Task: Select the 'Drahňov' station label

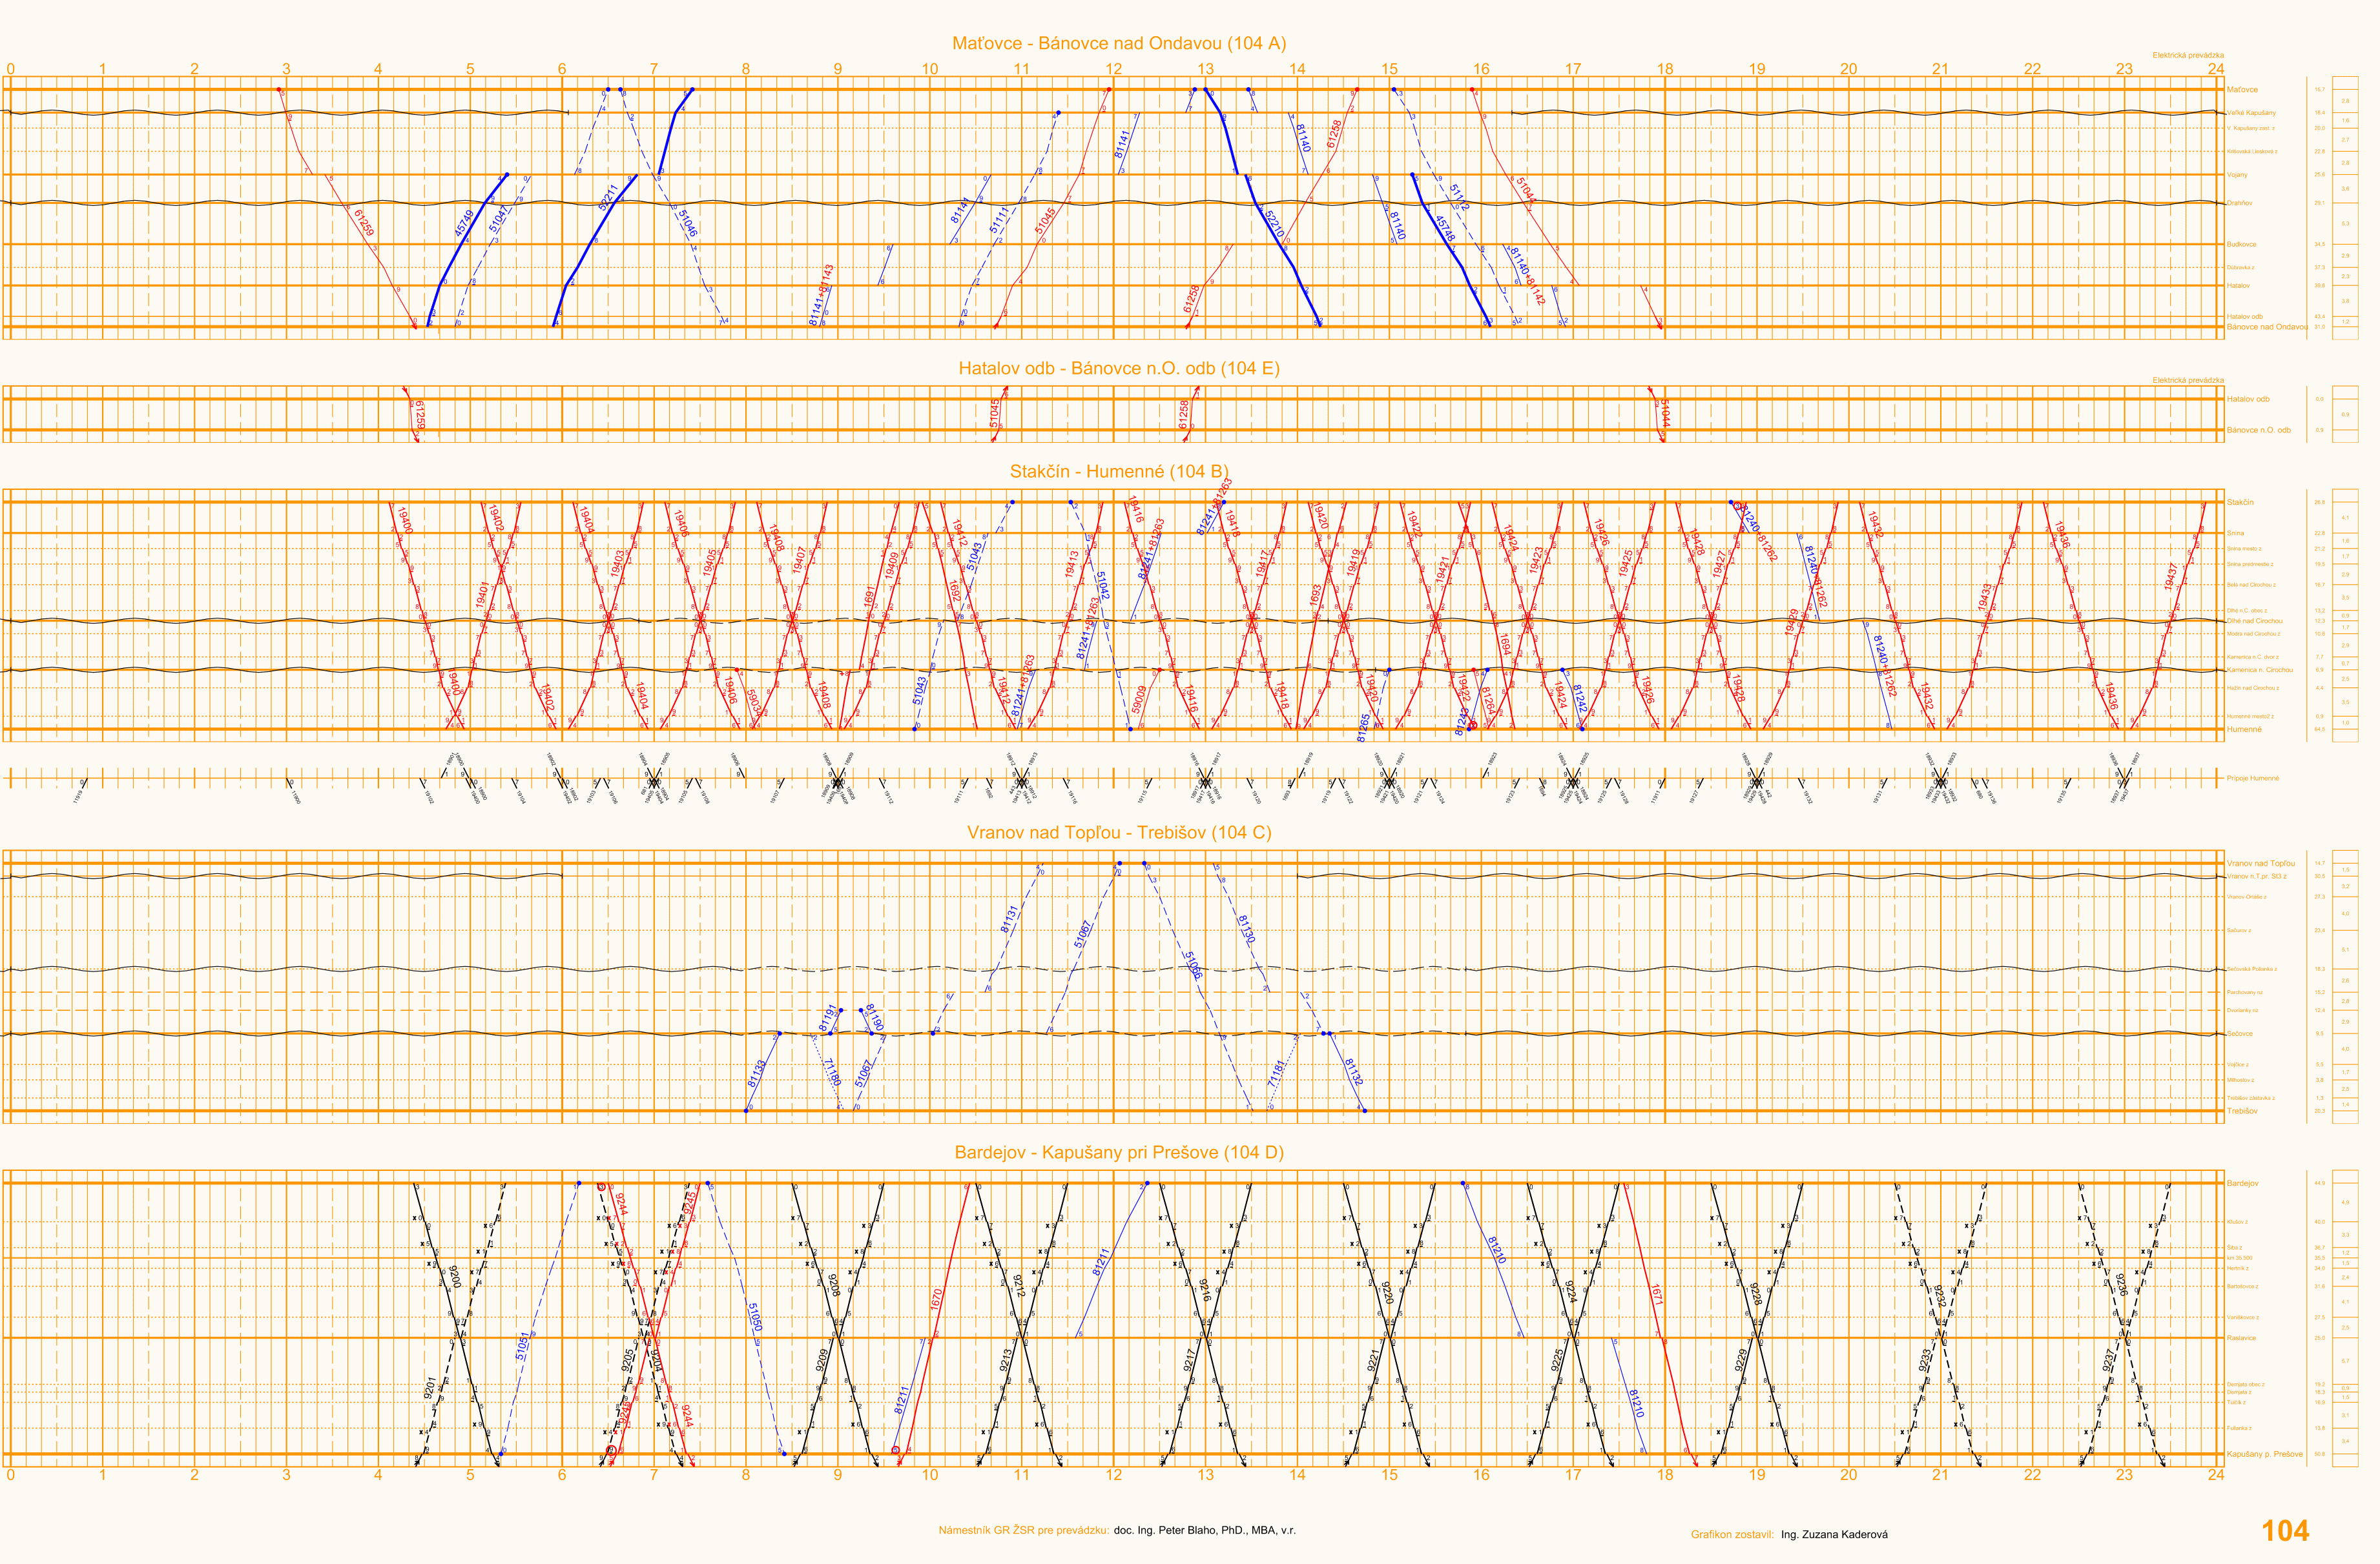Action: 2239,203
